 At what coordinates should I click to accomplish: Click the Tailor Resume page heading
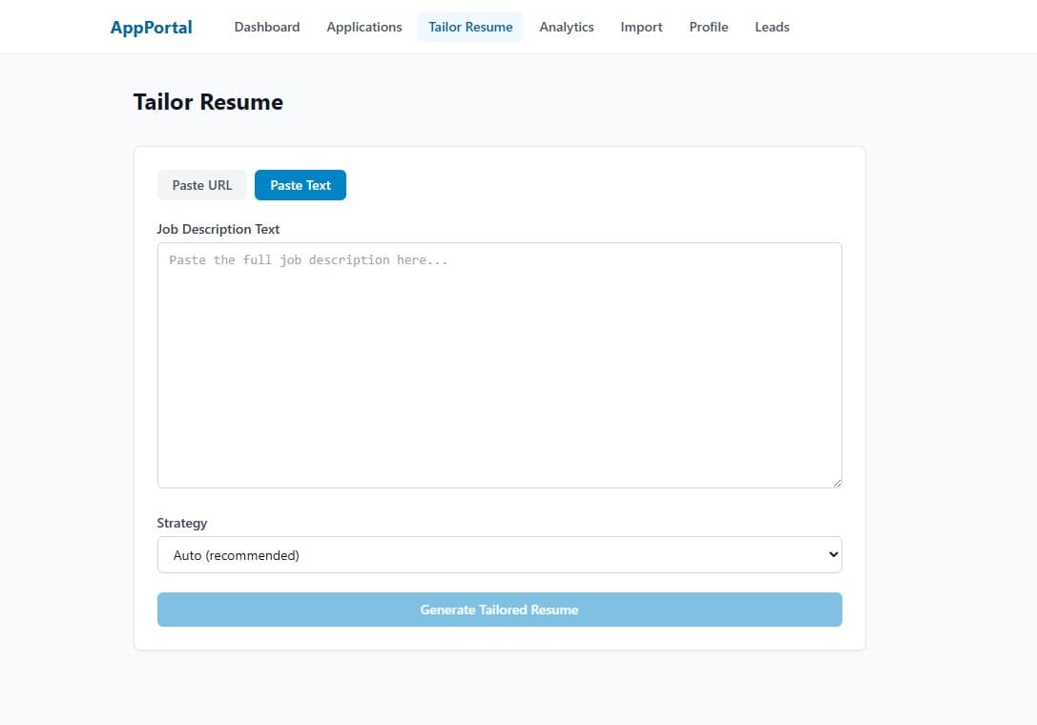tap(208, 101)
